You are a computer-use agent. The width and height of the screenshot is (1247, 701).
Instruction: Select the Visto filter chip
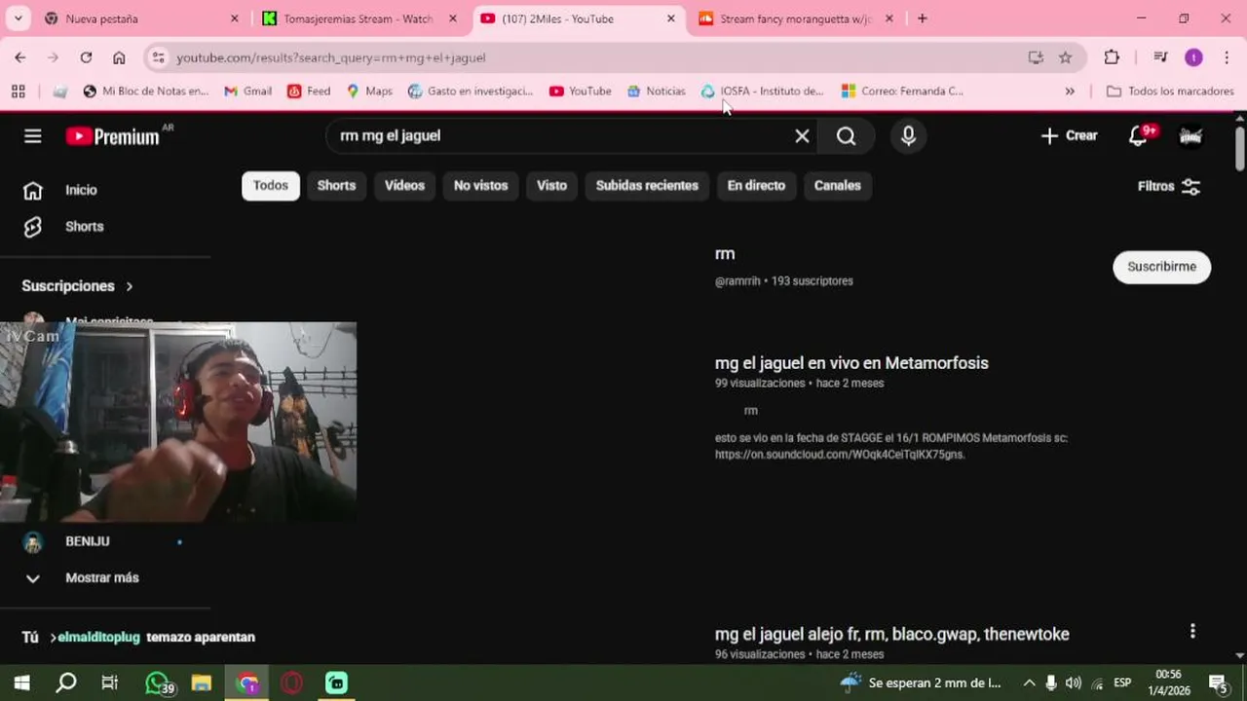(551, 185)
